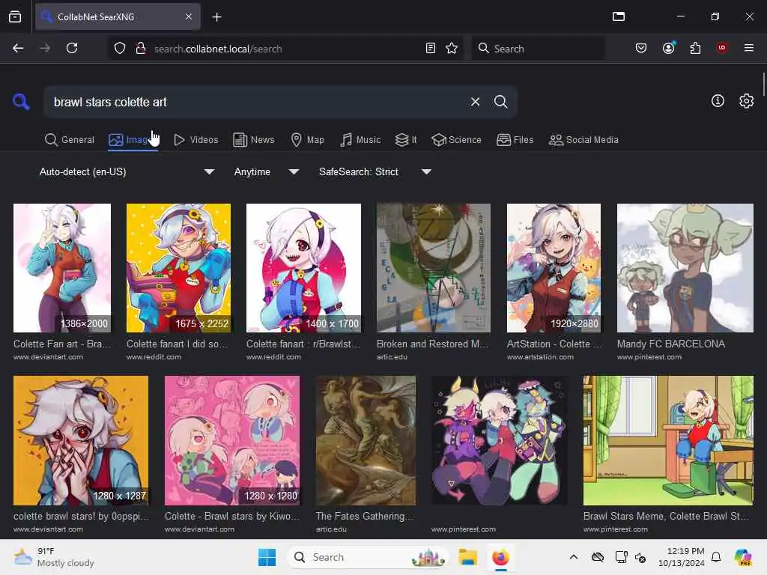Open the Colette - Brawl stars by Kiwo thumbnail
Viewport: 767px width, 575px height.
(232, 440)
